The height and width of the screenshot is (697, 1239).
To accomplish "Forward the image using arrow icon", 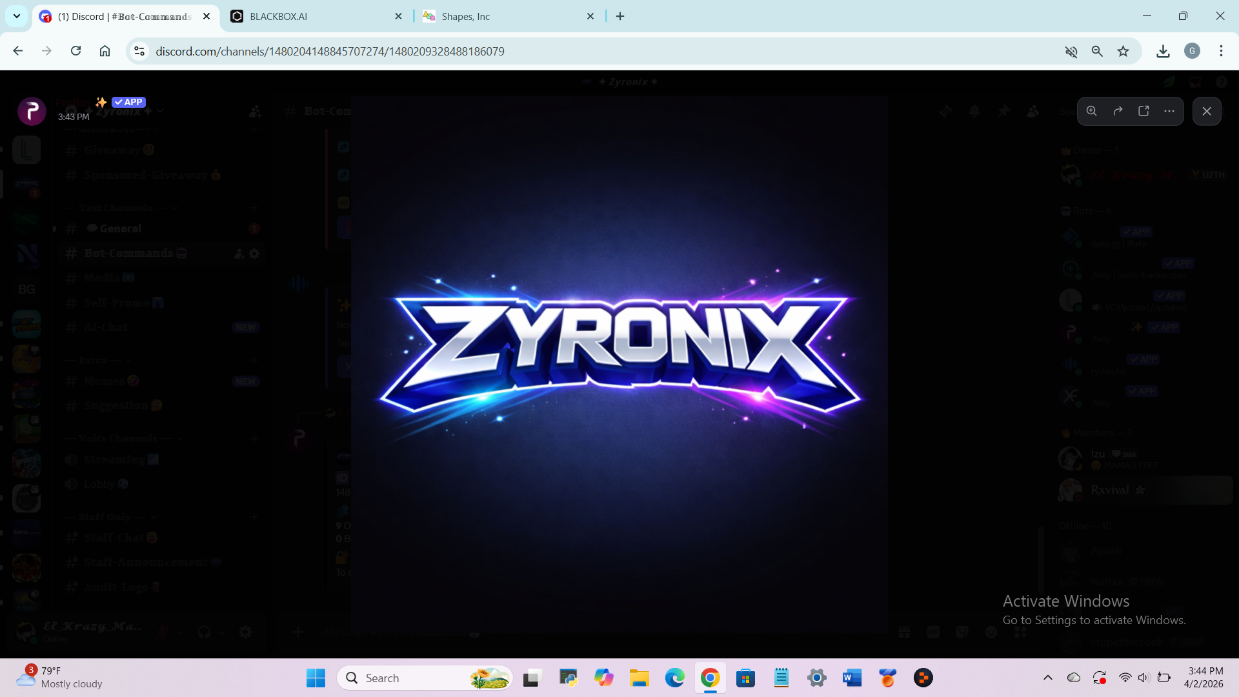I will point(1118,111).
